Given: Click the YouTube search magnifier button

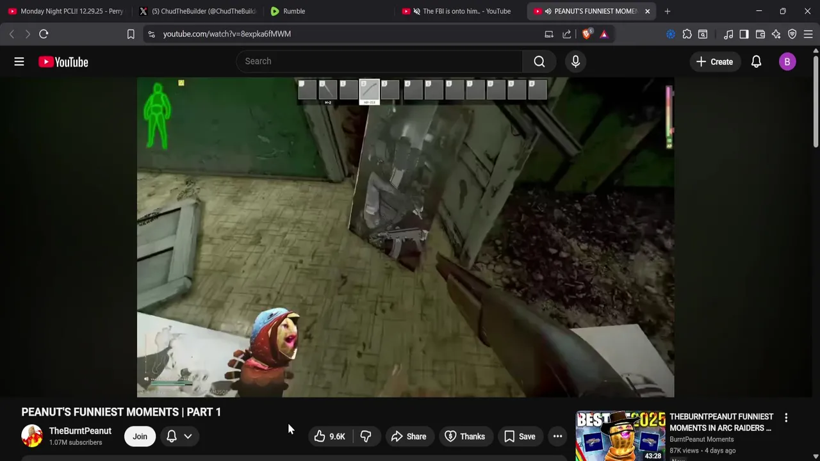Looking at the screenshot, I should point(539,61).
